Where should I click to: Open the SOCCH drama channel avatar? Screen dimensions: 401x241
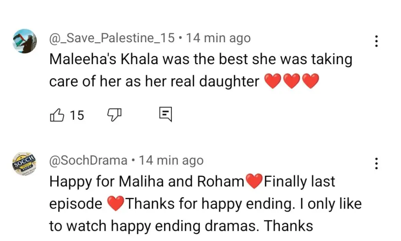click(25, 164)
